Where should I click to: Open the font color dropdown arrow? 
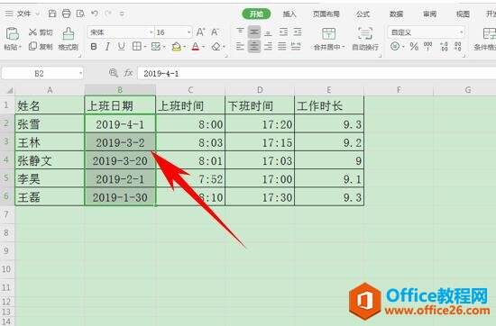(204, 47)
